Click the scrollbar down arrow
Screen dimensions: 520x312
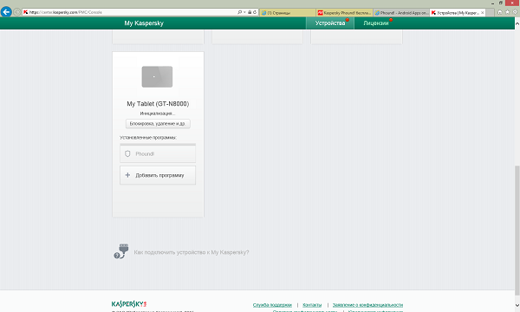point(517,305)
